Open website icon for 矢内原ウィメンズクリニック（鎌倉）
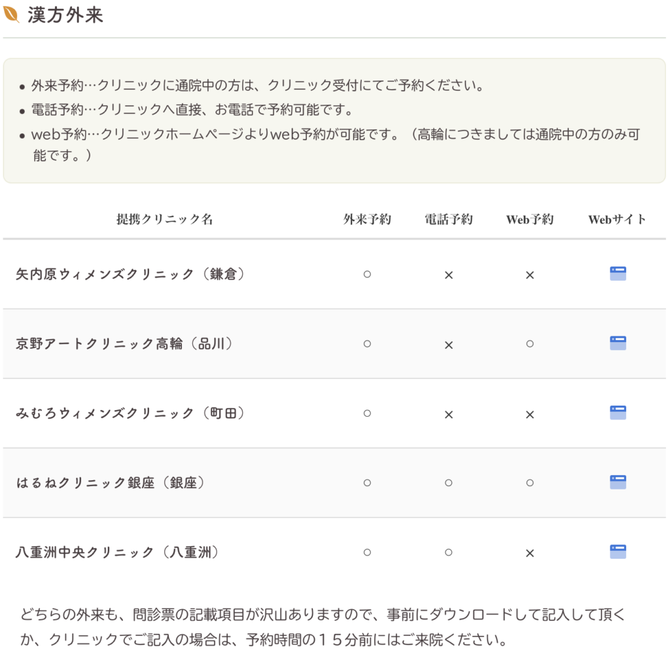This screenshot has width=670, height=651. 618,274
